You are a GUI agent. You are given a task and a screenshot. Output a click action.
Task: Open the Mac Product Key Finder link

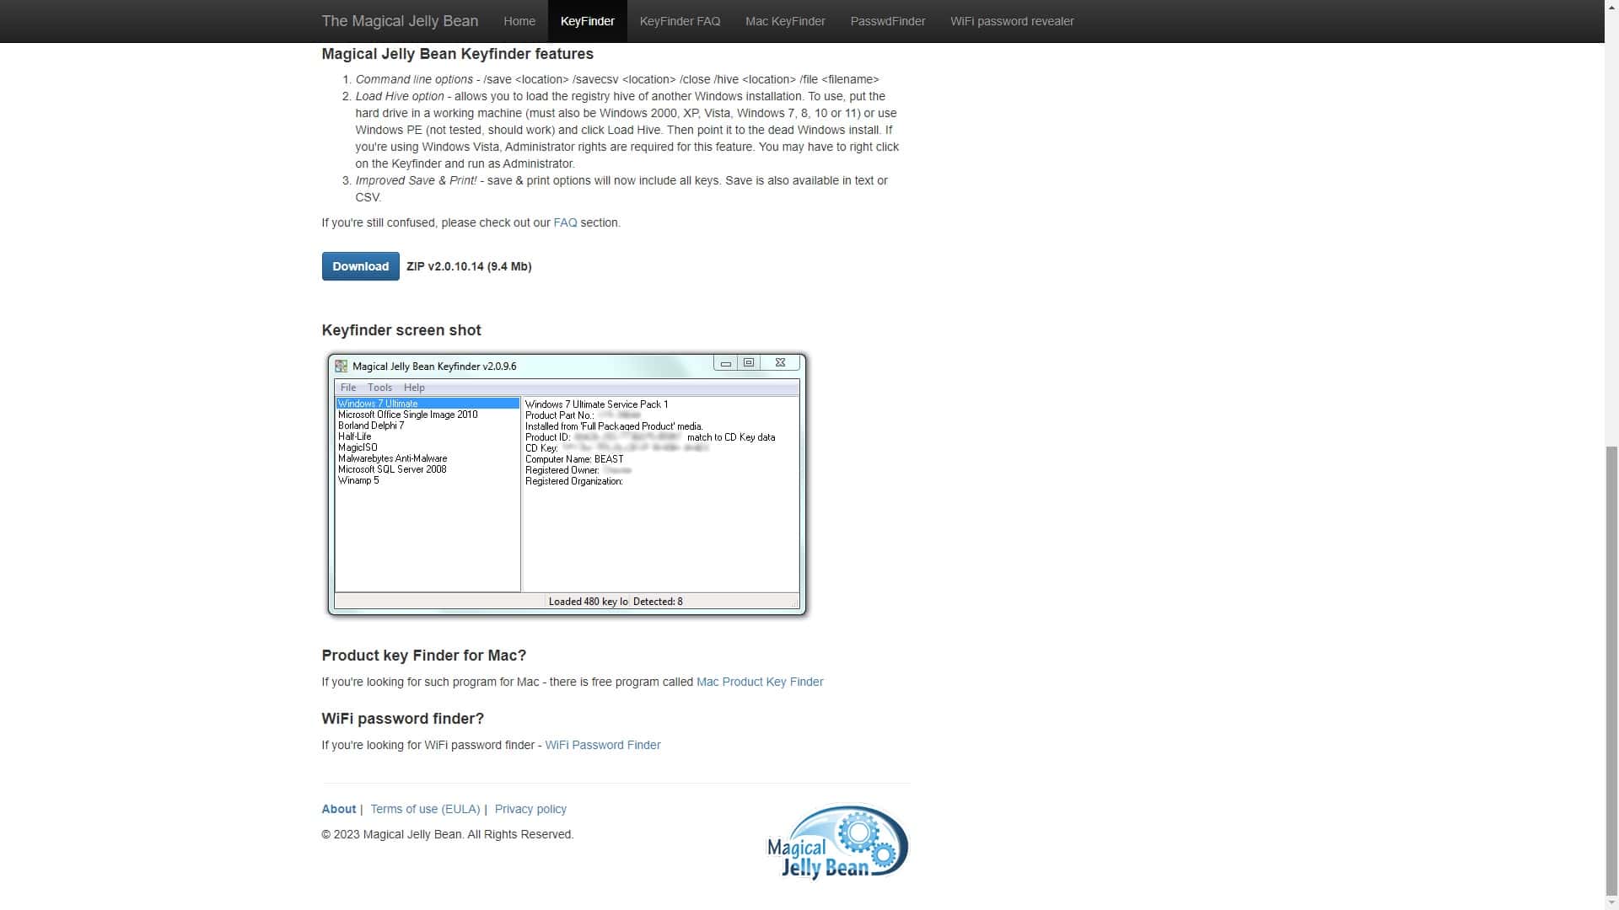point(760,682)
